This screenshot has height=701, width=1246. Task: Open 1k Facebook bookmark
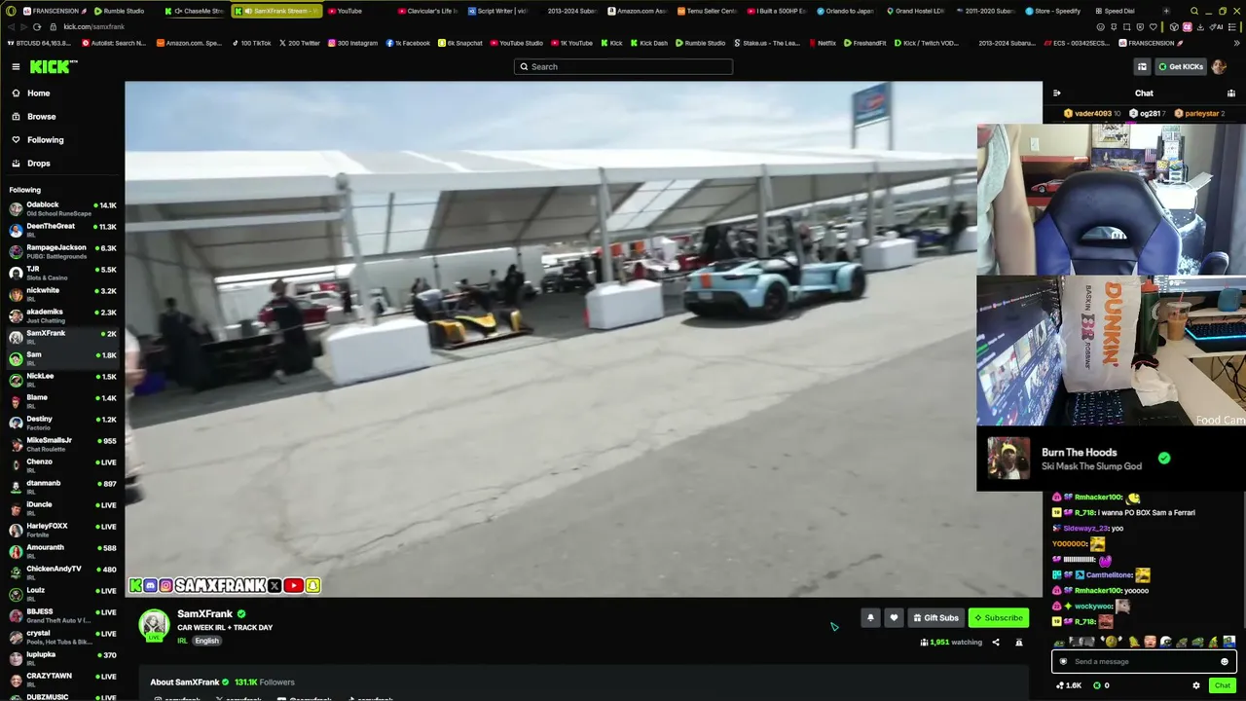point(408,43)
